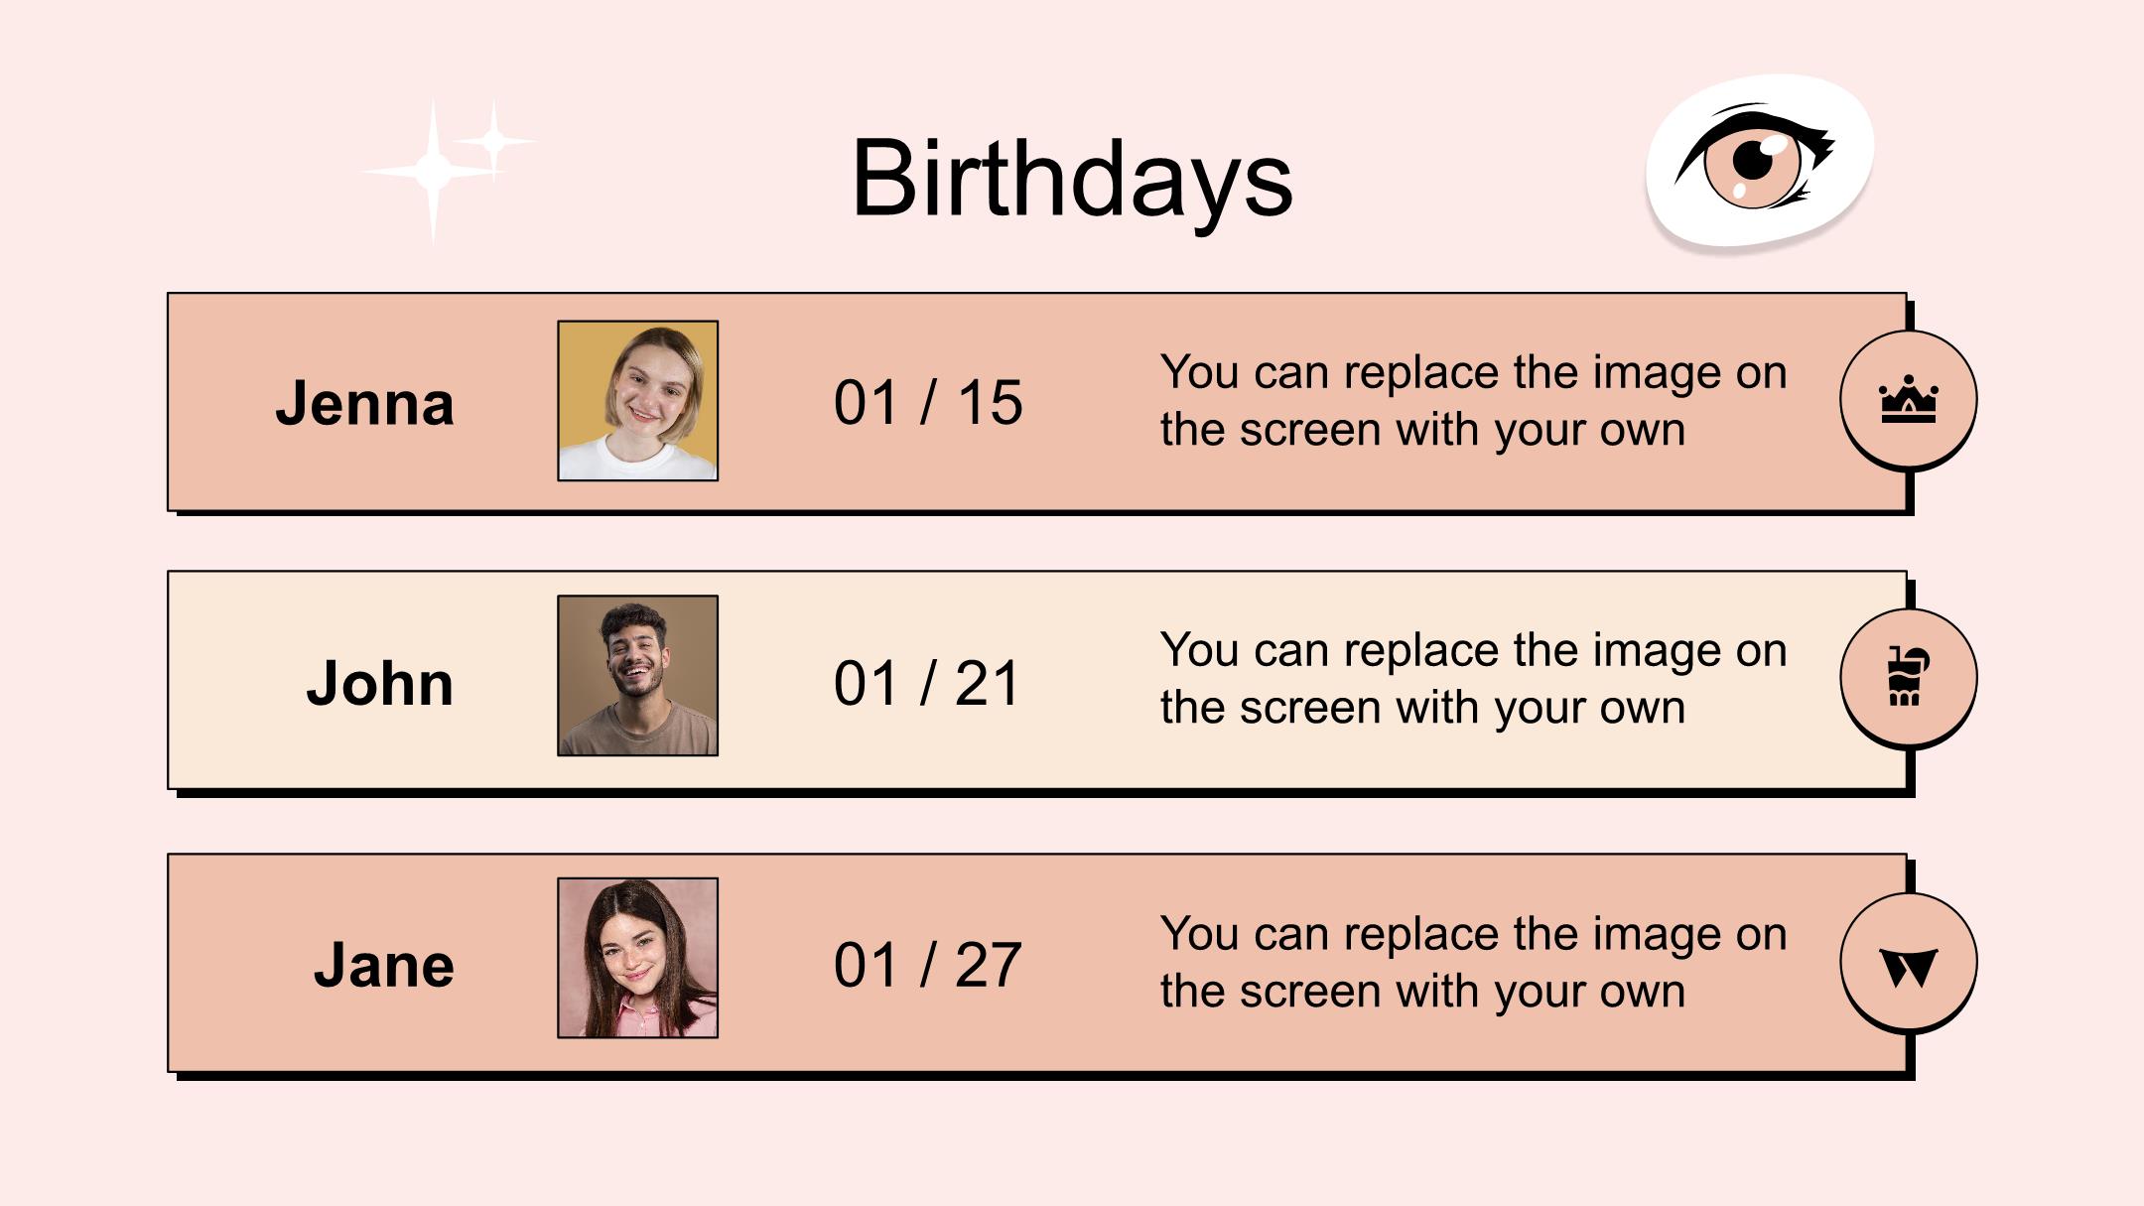
Task: Click the Birthdays title text
Action: click(1072, 179)
